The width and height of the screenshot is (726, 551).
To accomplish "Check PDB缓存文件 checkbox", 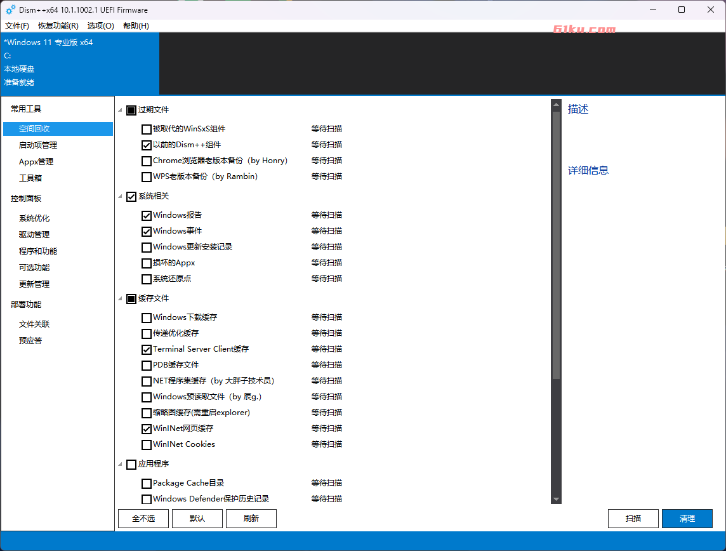I will tap(147, 366).
